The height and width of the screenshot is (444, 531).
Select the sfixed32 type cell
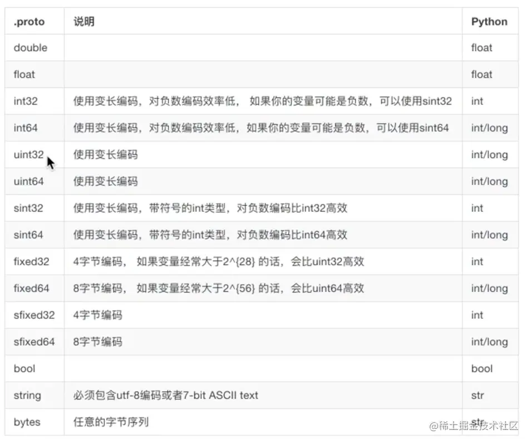pos(32,315)
